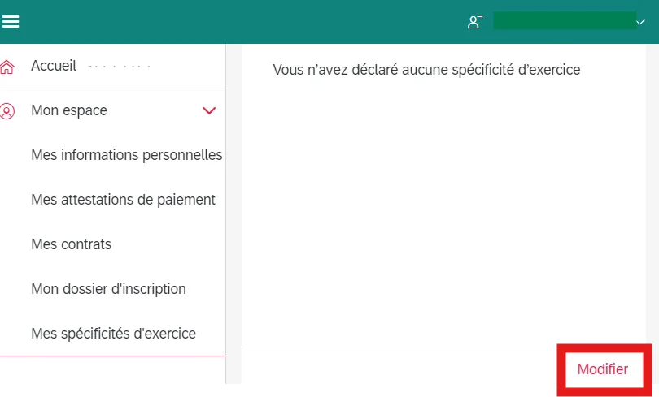Click the home icon beside Accueil
This screenshot has height=397, width=659.
(7, 67)
